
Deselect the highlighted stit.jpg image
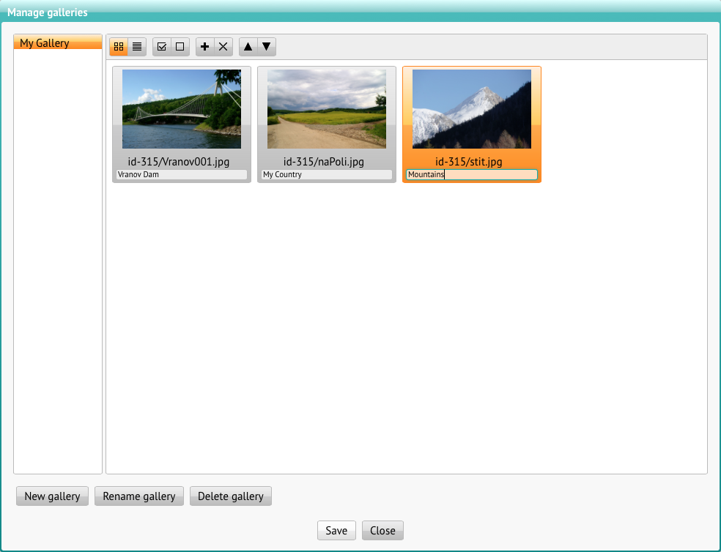(x=471, y=109)
